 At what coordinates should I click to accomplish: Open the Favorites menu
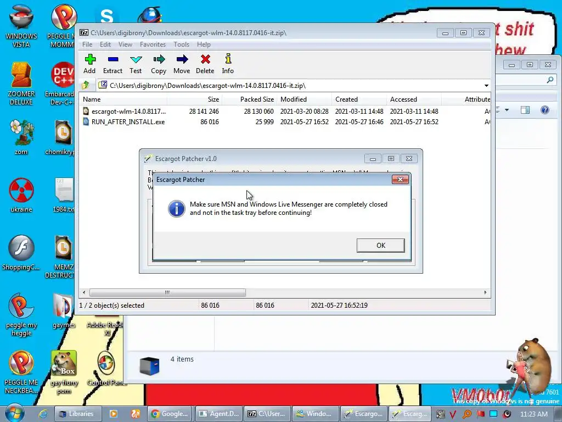coord(153,44)
